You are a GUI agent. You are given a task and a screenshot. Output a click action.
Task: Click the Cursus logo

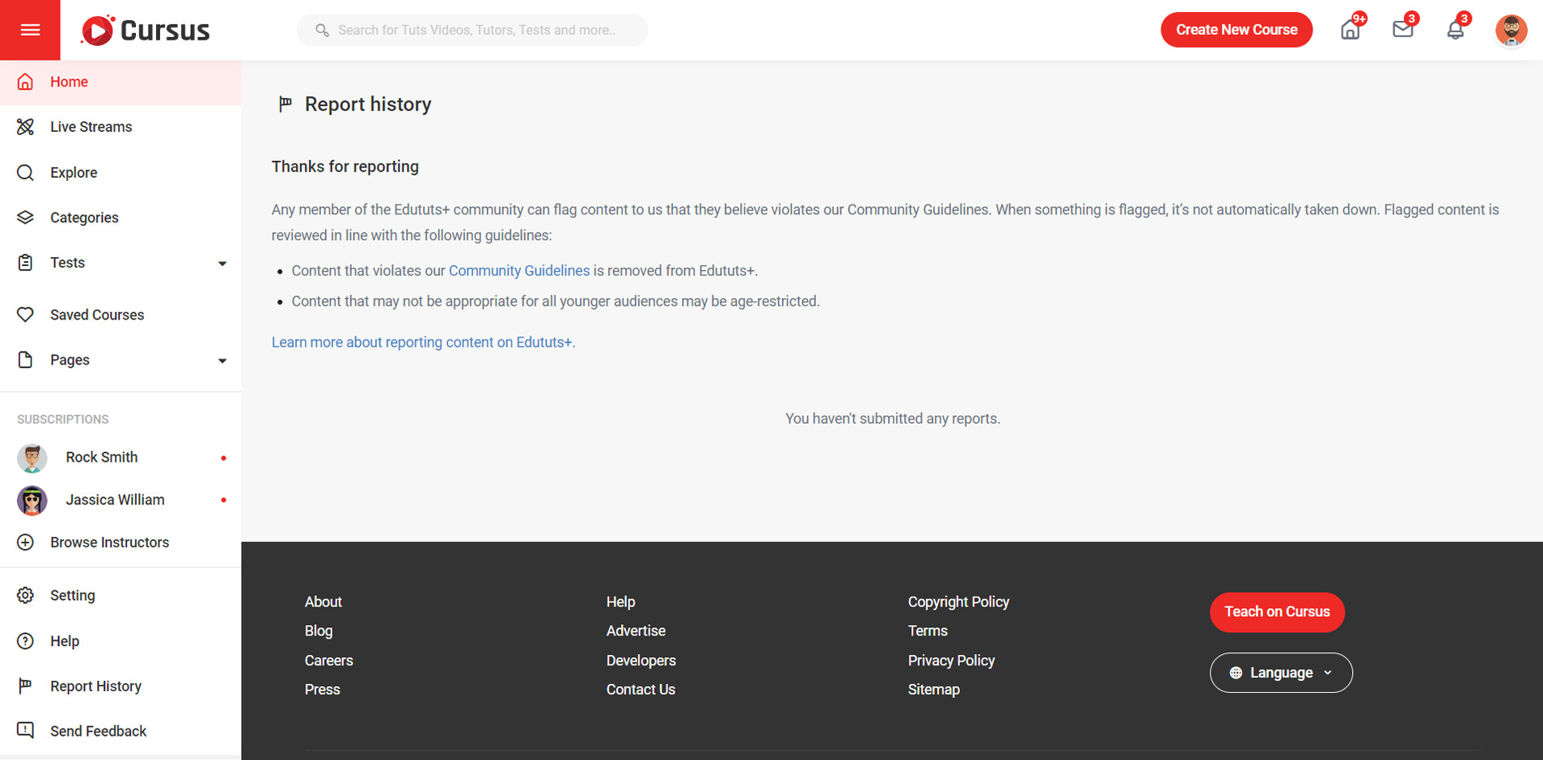tap(146, 31)
